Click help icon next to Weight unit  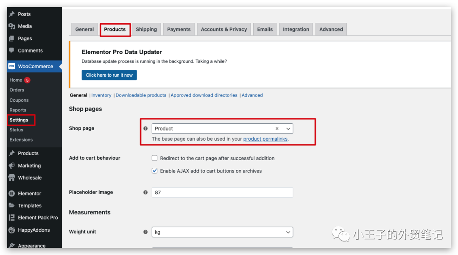coord(145,232)
